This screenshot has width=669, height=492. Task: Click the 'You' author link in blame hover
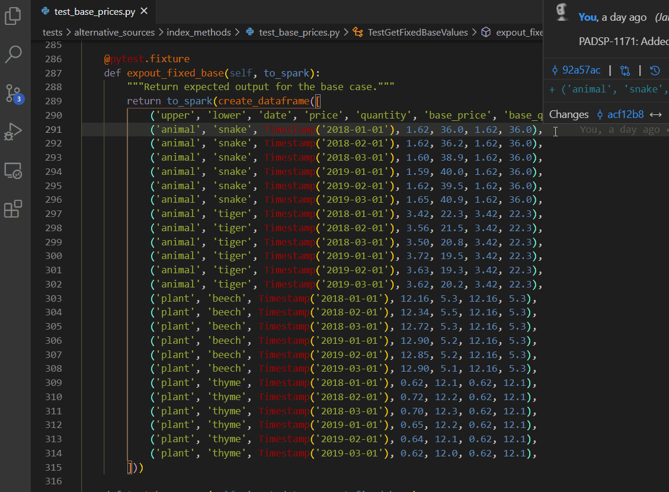click(x=587, y=17)
